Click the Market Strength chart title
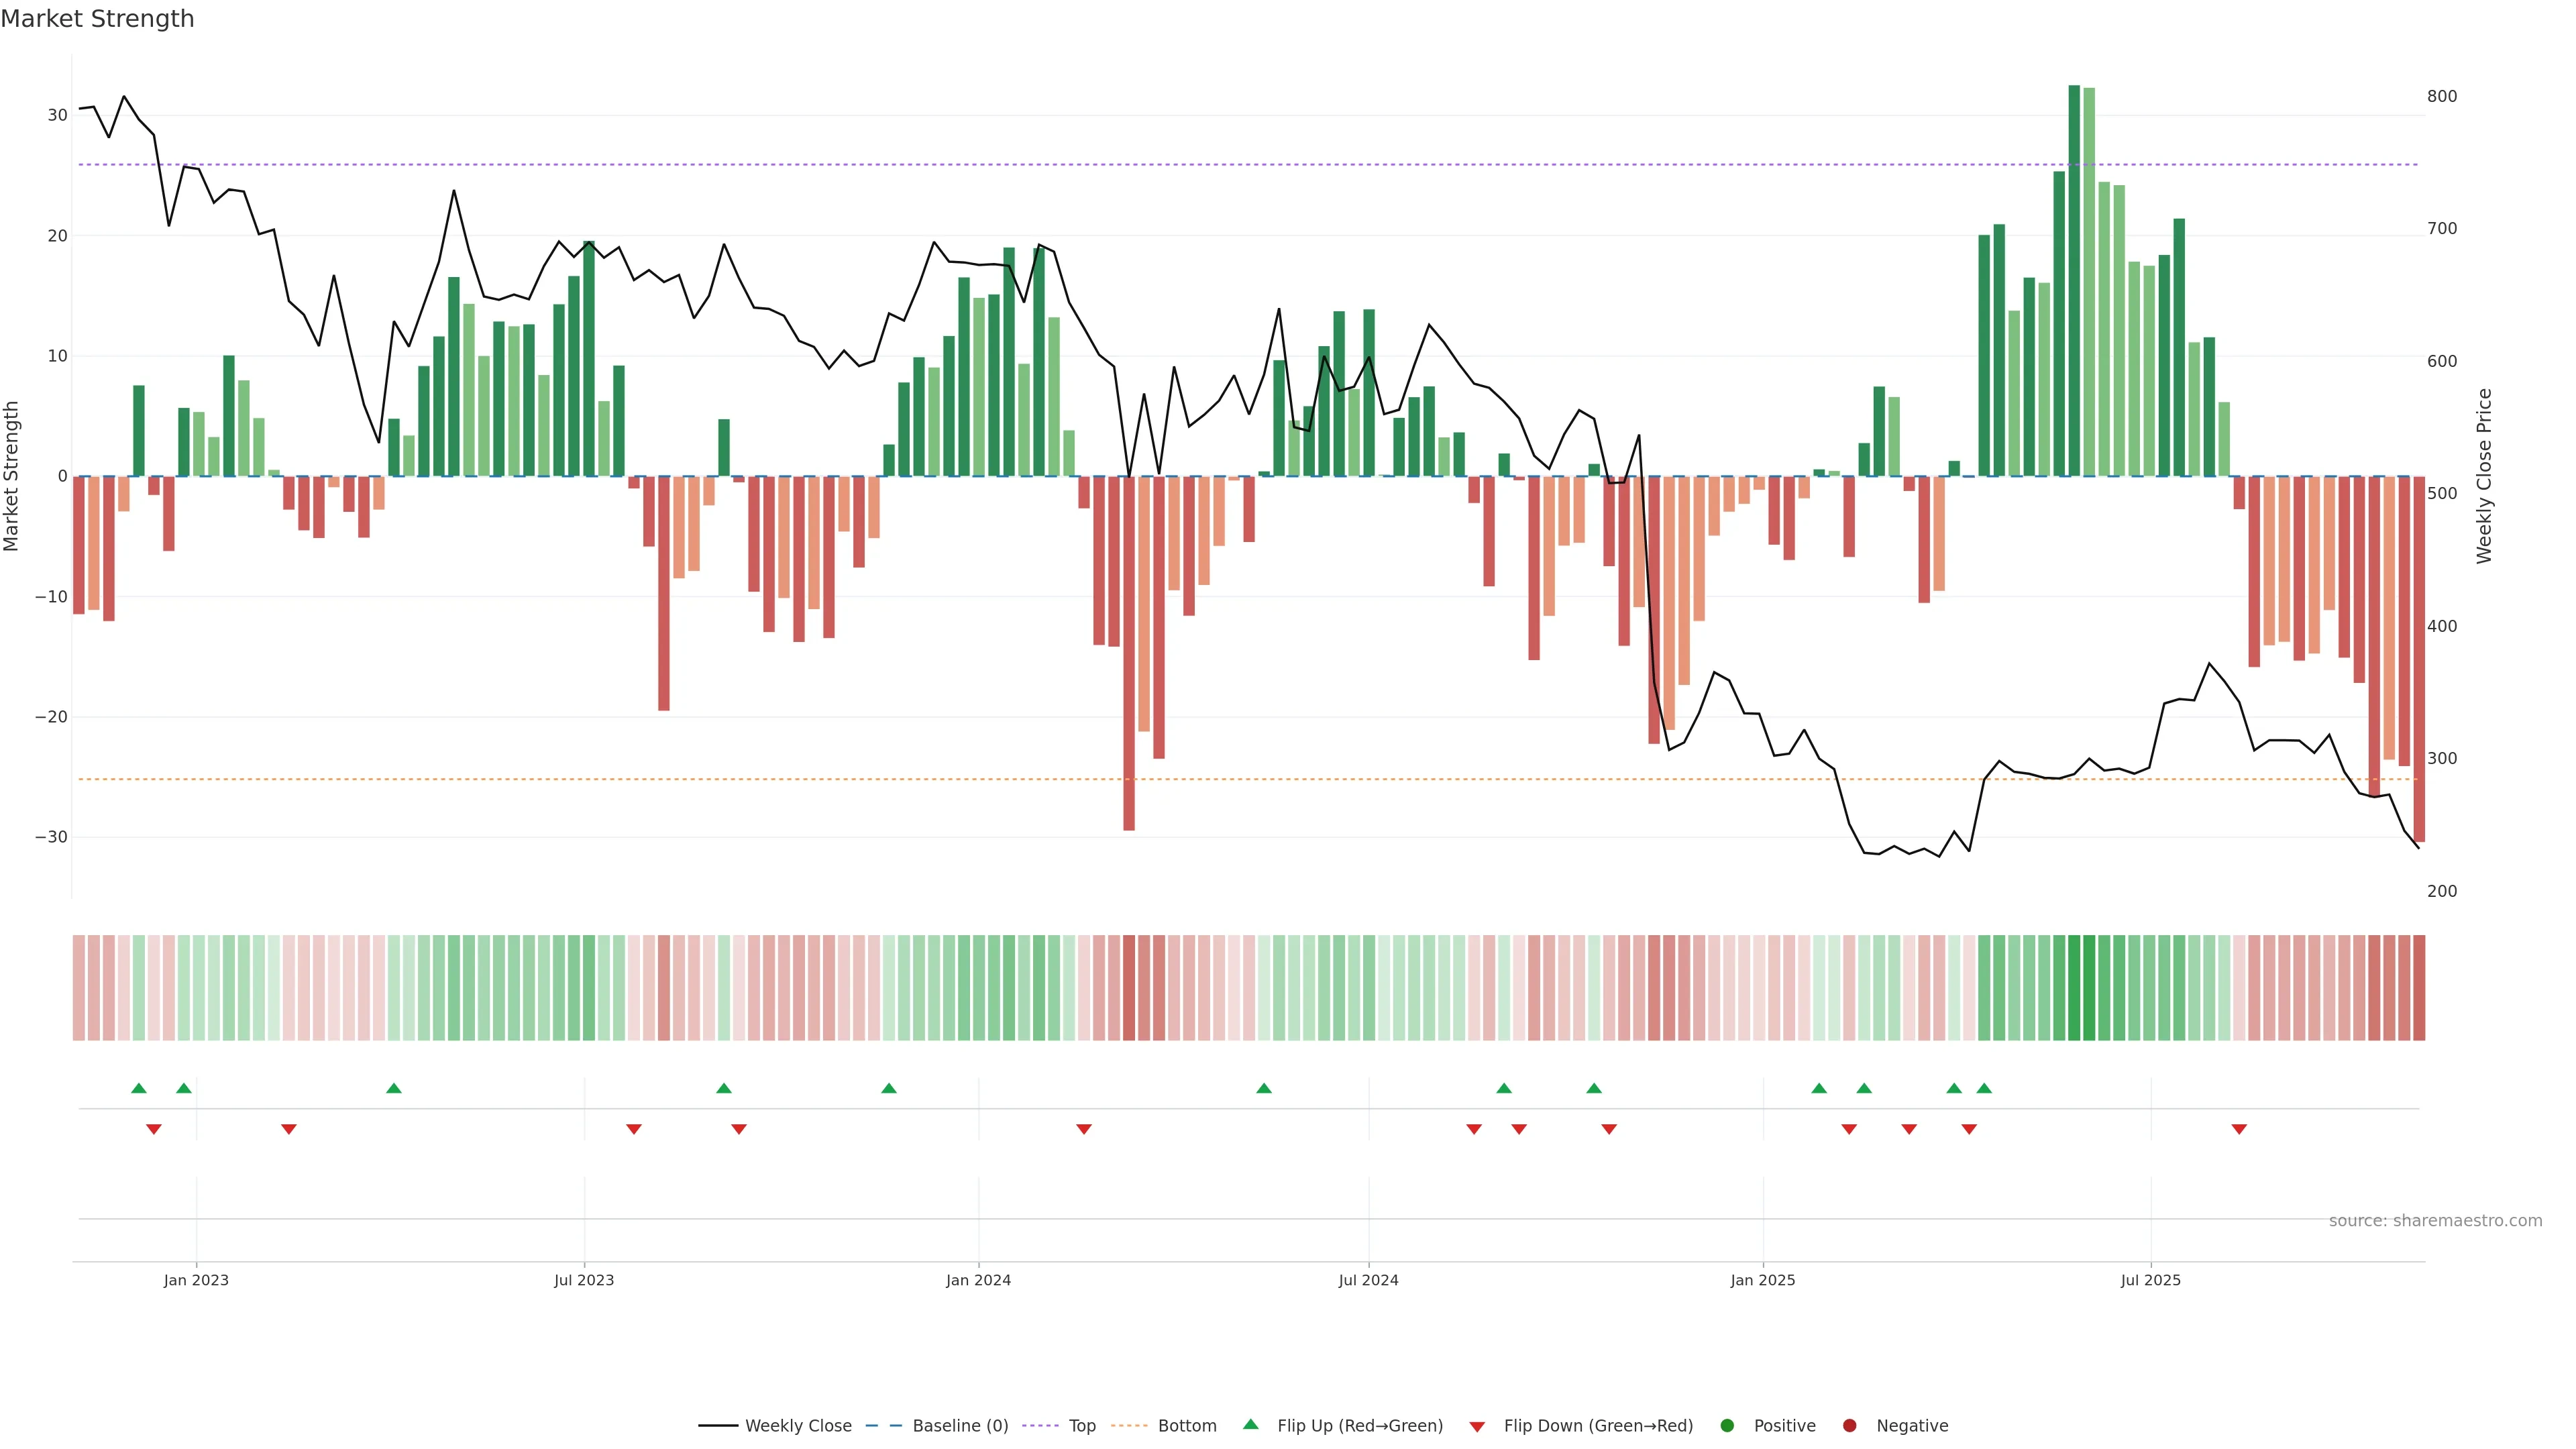Screen dimensions: 2576x1449 click(x=97, y=19)
